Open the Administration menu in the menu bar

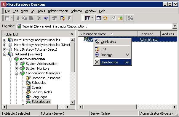click(x=58, y=11)
